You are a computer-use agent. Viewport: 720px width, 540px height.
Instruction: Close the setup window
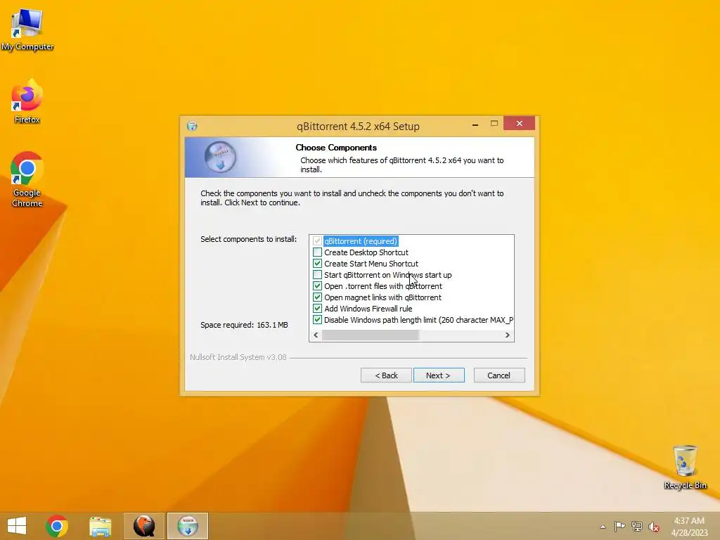click(520, 124)
